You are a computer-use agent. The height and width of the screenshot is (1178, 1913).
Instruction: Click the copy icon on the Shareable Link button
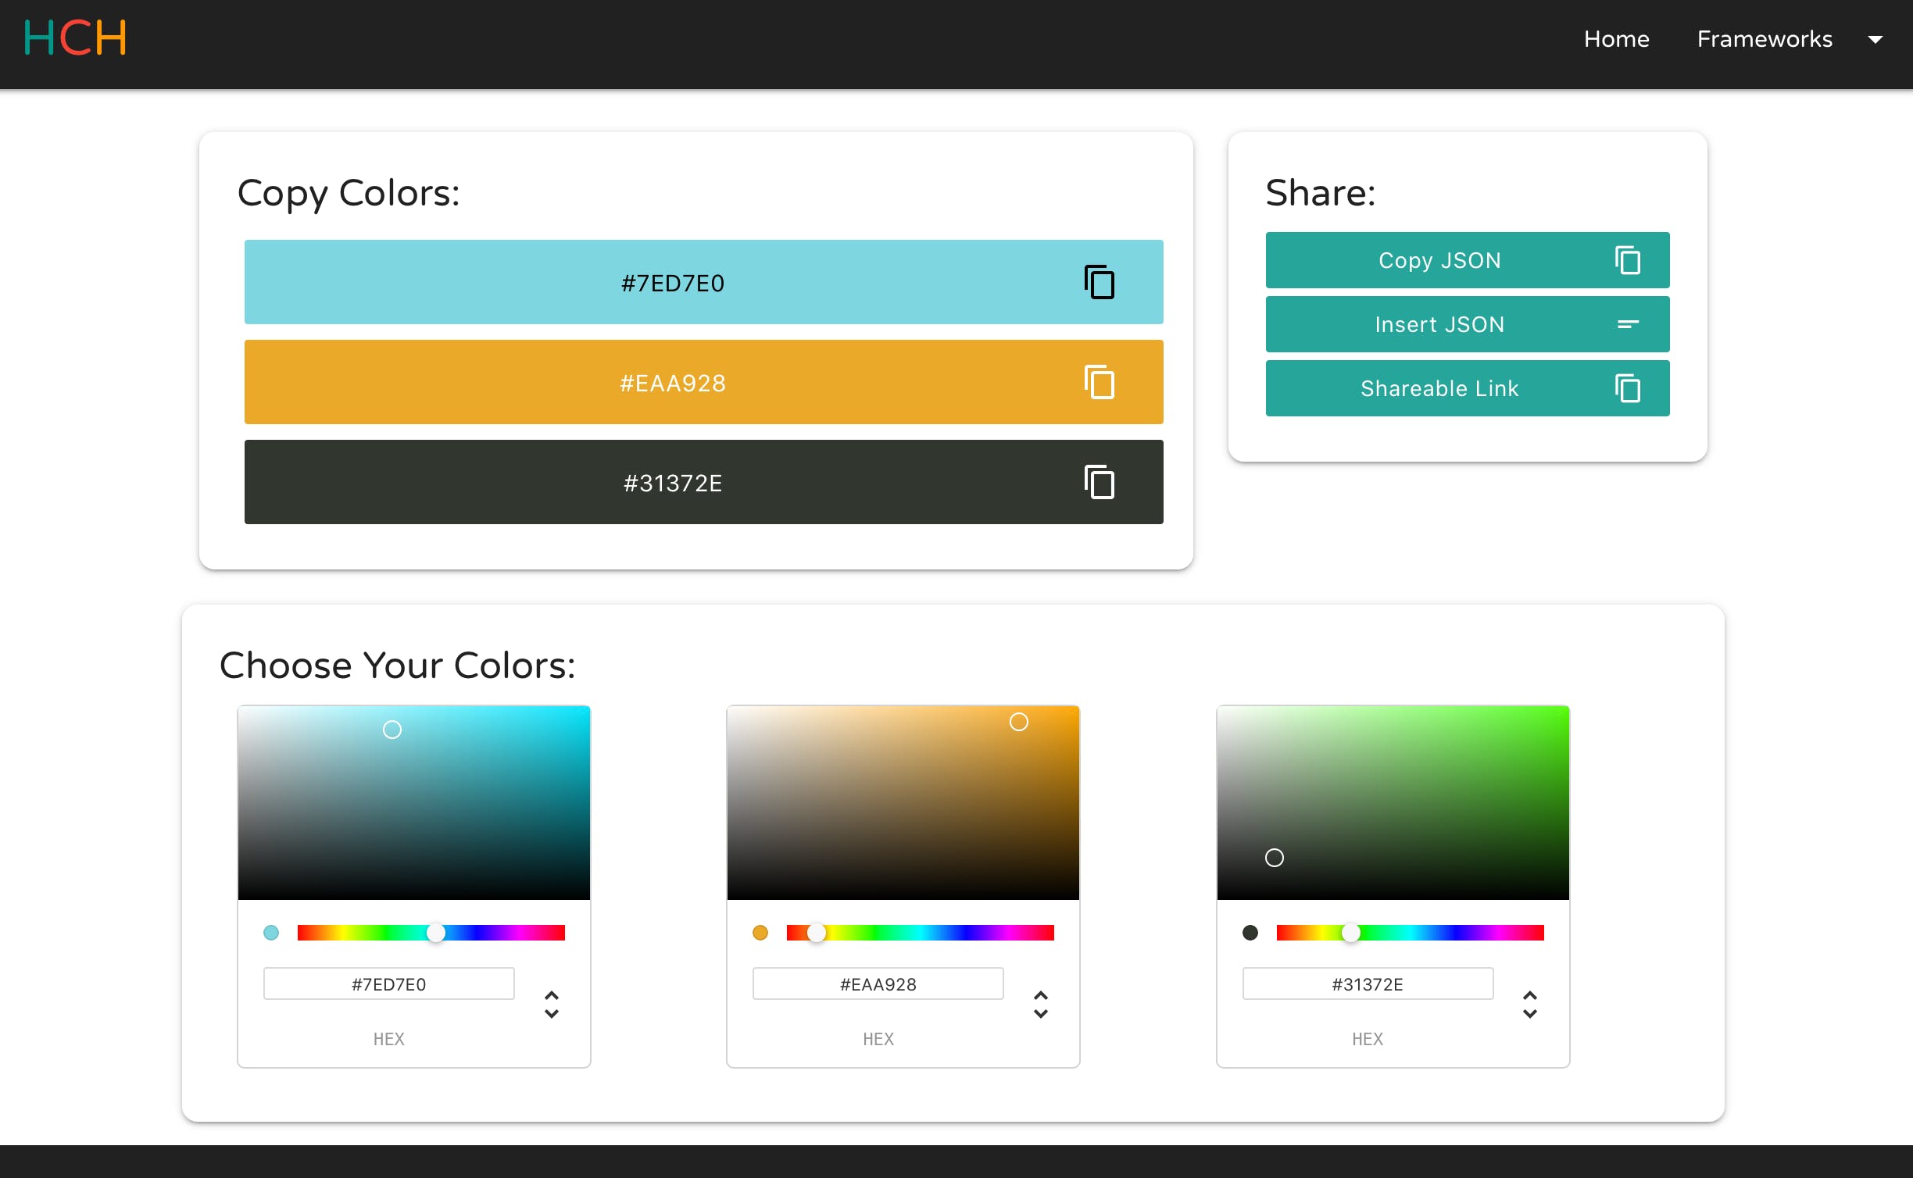tap(1628, 388)
